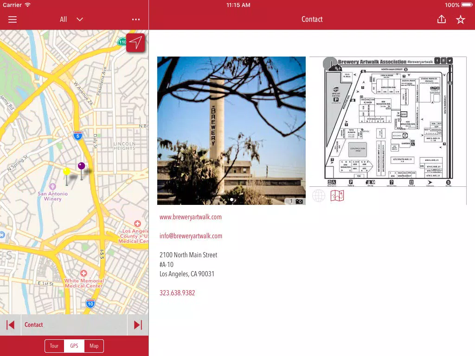The image size is (475, 356).
Task: Call the phone number 323.638.9382
Action: (177, 293)
